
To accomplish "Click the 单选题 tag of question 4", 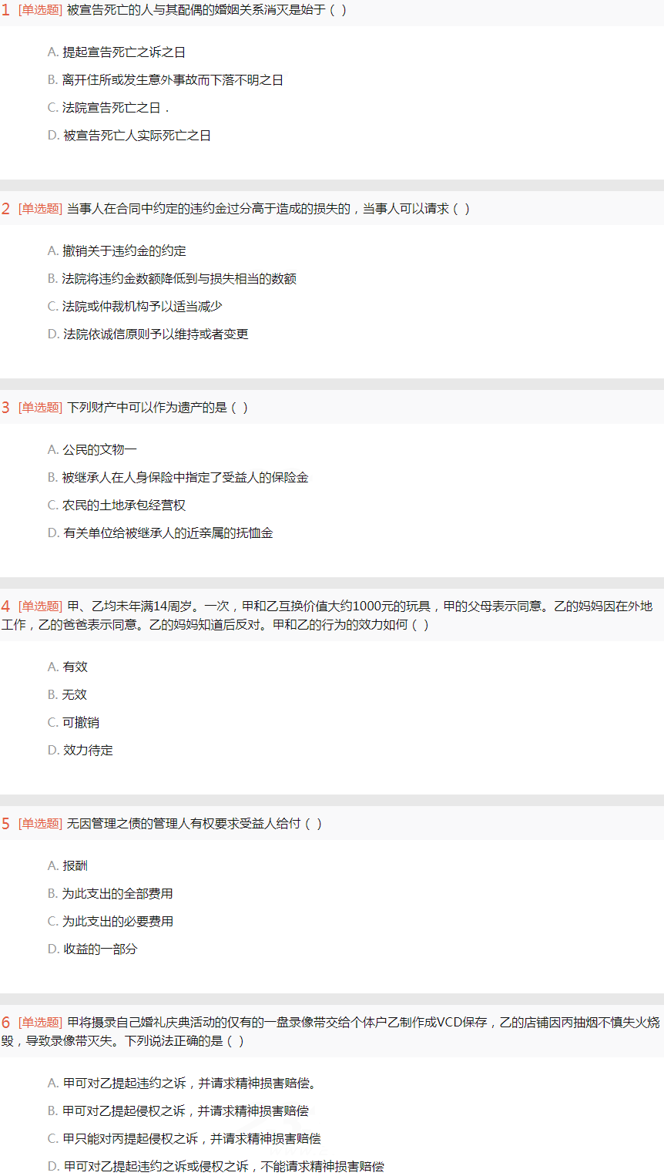I will pyautogui.click(x=40, y=606).
